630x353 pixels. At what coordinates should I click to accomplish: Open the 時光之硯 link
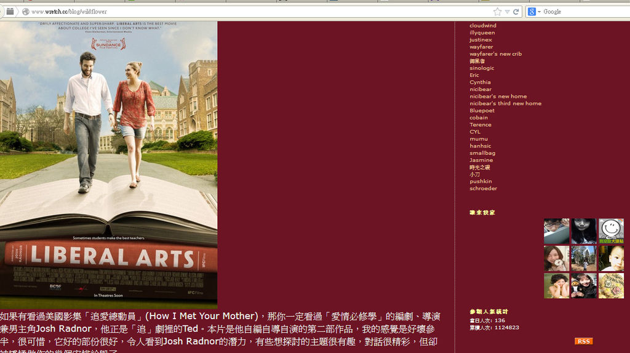[479, 167]
